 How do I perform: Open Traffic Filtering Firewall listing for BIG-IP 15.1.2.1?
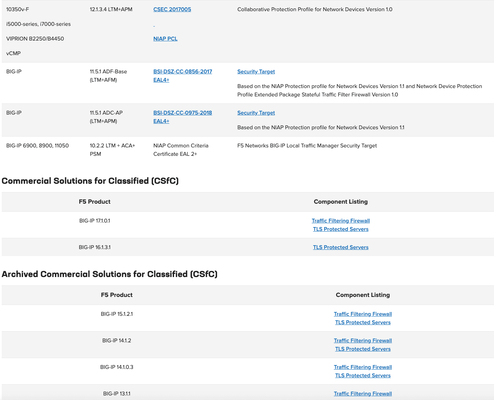363,314
